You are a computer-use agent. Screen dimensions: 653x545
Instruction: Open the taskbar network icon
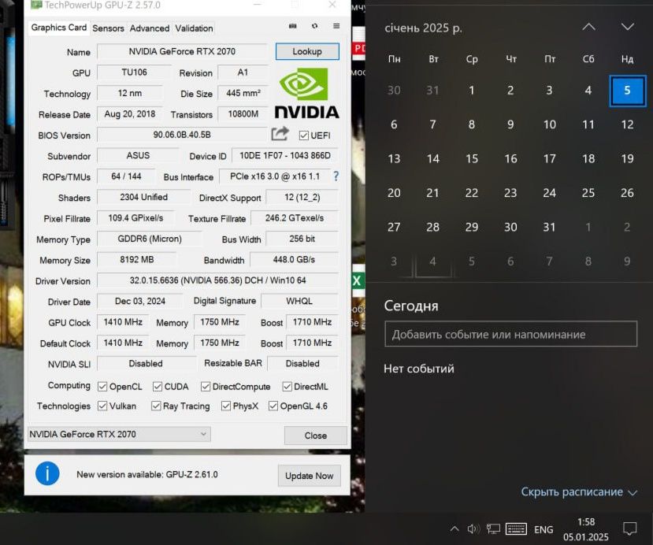[x=493, y=528]
